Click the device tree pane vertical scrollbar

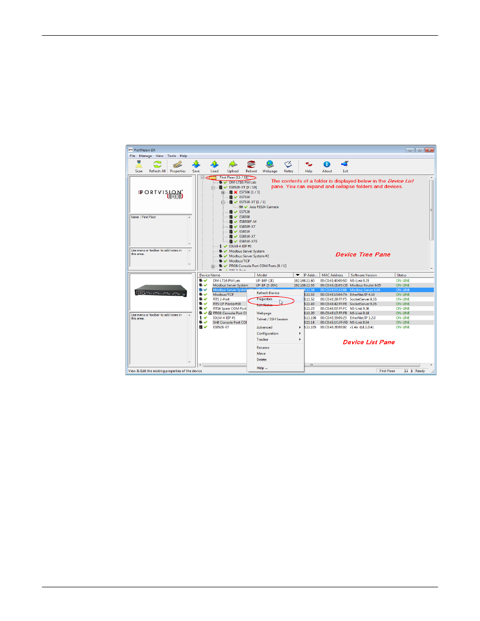(x=431, y=223)
